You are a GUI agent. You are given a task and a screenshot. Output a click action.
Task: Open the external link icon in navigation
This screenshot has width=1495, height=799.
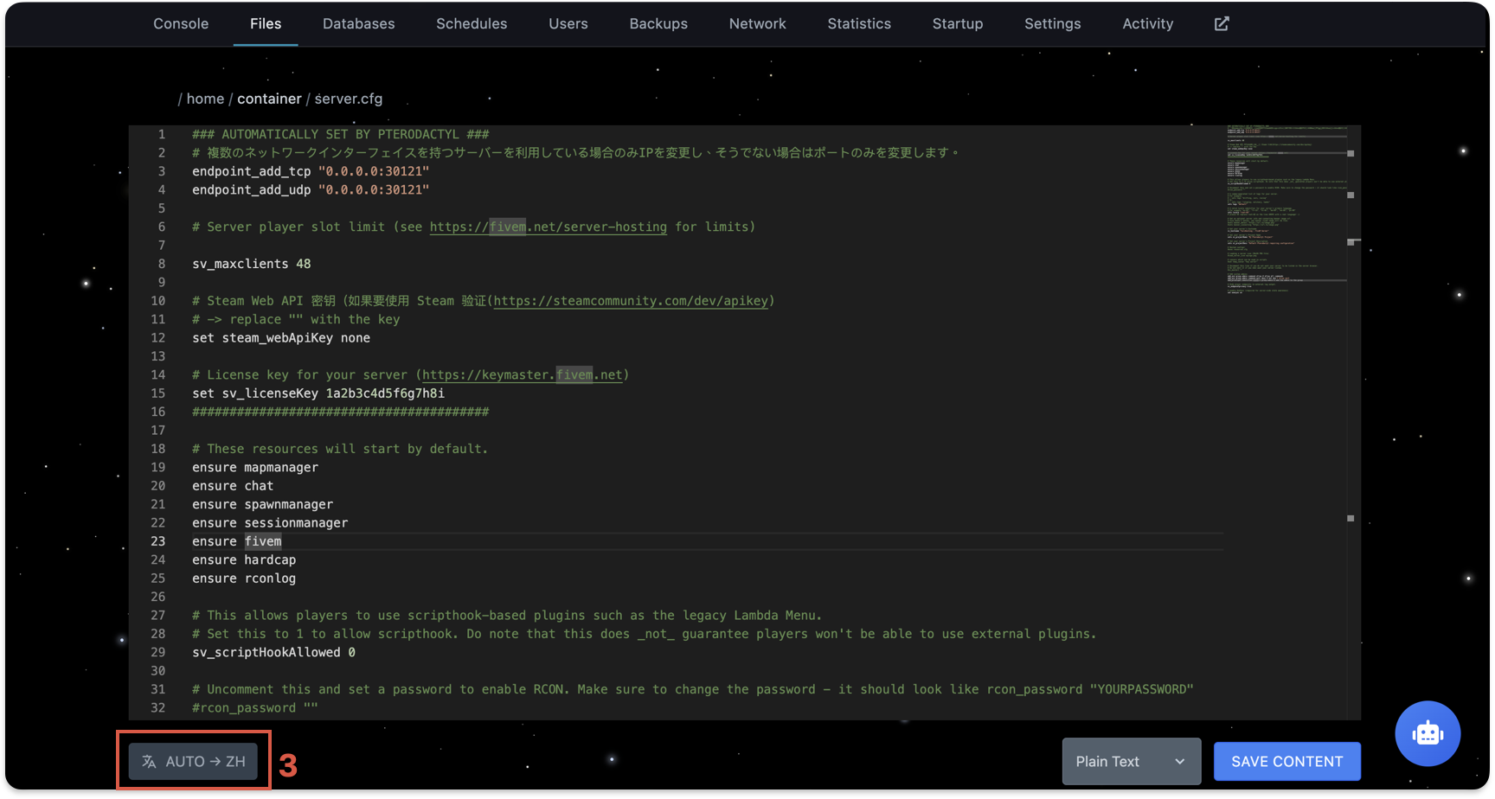click(x=1221, y=23)
